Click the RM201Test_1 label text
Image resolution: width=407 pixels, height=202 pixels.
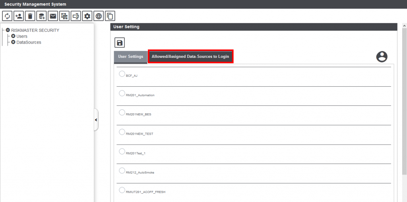tap(136, 153)
